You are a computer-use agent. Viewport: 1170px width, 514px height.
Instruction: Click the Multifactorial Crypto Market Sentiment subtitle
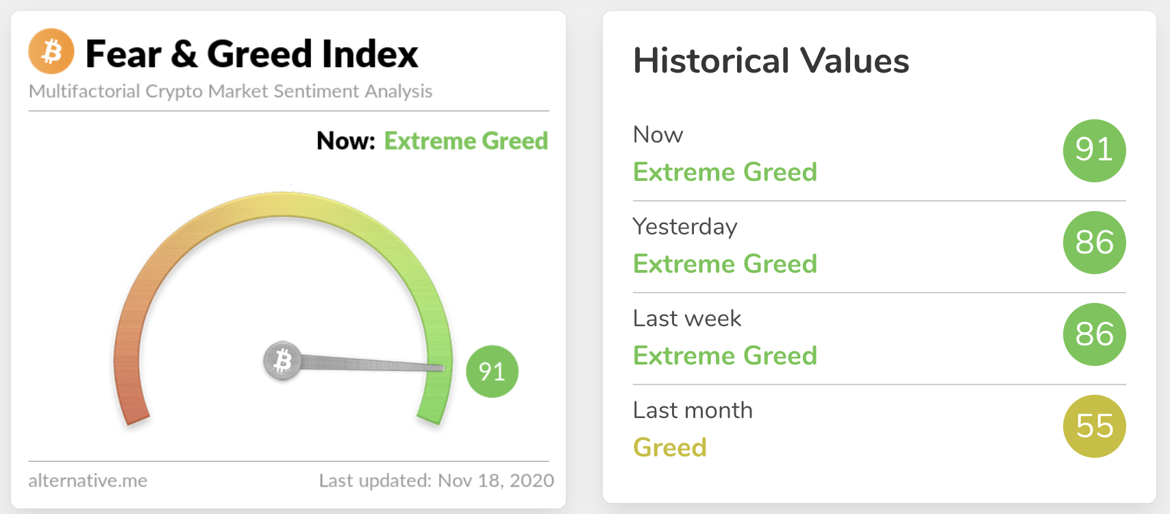(230, 91)
